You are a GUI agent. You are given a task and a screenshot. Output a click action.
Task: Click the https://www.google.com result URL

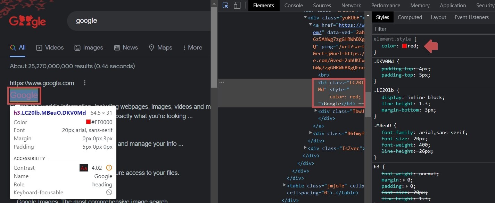click(x=42, y=83)
